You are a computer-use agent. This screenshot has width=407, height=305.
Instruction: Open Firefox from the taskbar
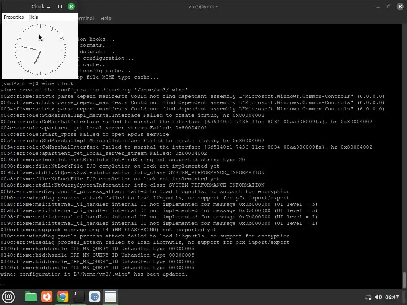tap(47, 297)
